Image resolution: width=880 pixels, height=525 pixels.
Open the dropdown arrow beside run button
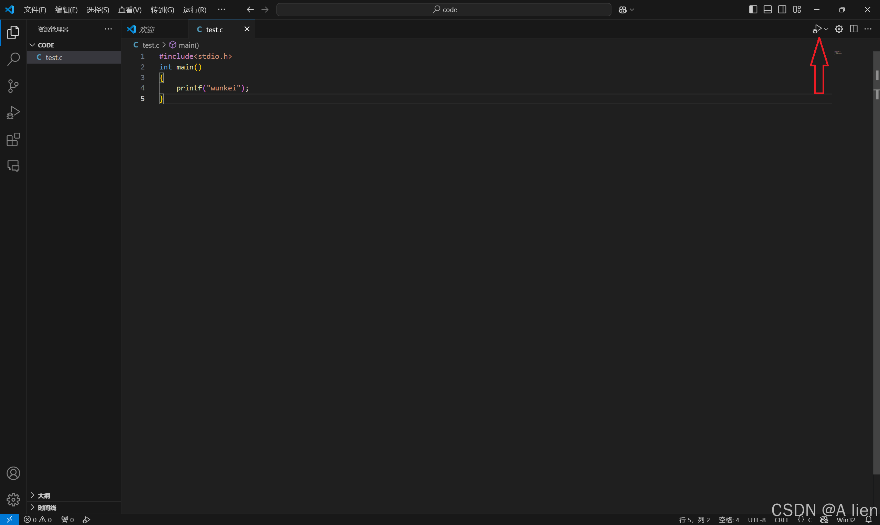point(826,29)
